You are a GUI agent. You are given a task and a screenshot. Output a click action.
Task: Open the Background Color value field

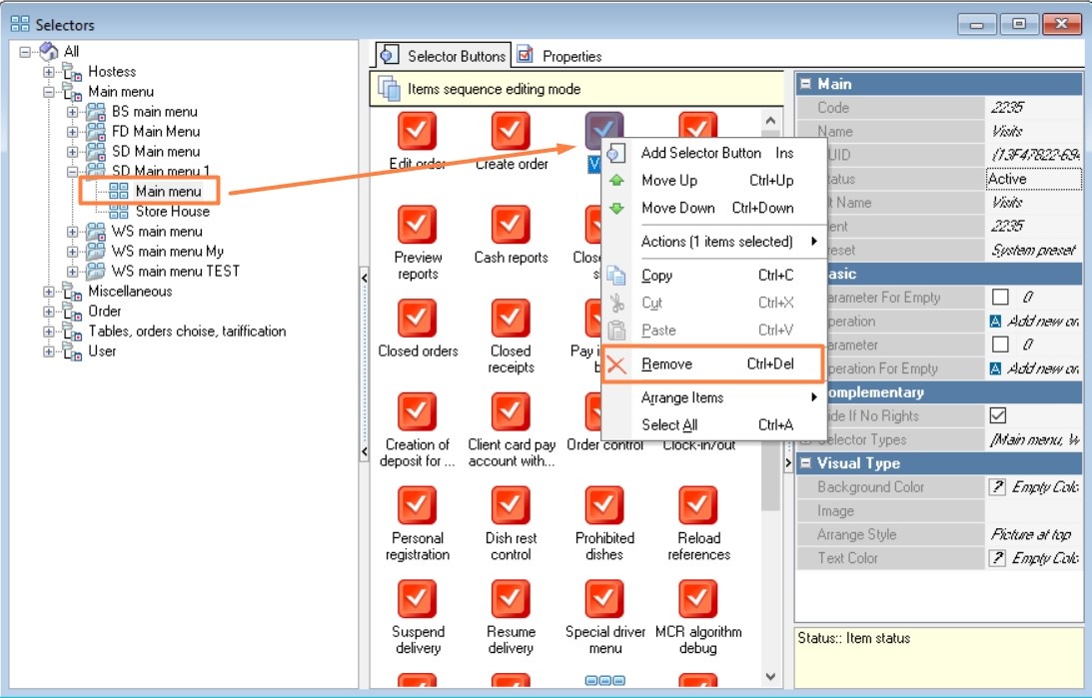[1033, 487]
